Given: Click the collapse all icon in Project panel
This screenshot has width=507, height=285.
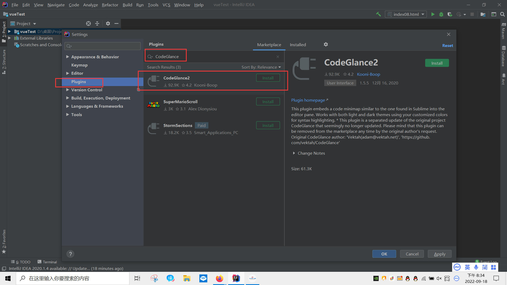Looking at the screenshot, I should pos(97,23).
